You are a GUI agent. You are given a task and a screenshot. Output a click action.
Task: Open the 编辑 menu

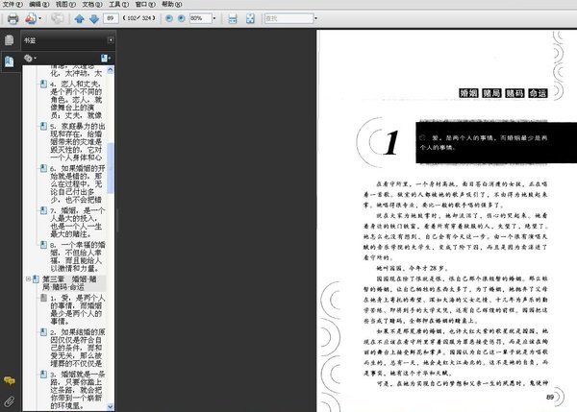pos(39,4)
